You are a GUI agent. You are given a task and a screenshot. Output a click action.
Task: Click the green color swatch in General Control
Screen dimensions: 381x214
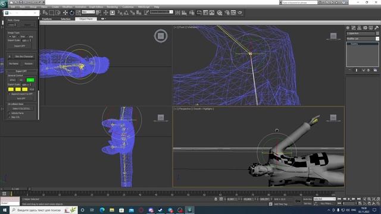(30, 80)
